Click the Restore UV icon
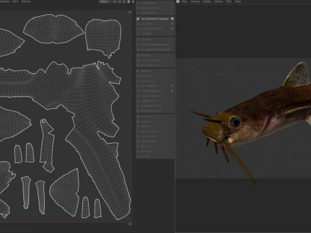The width and height of the screenshot is (311, 233). pos(138,151)
